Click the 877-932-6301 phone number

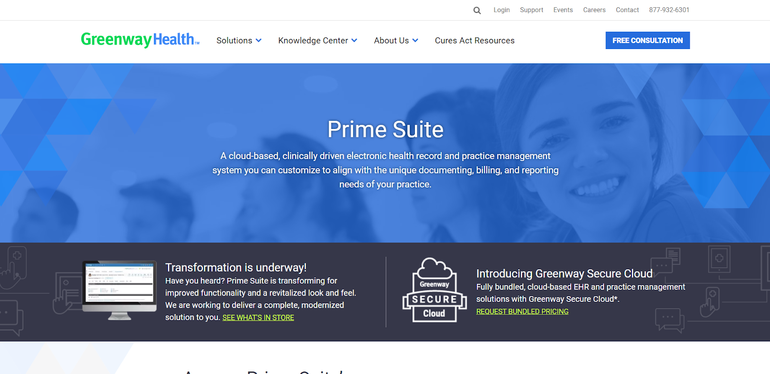669,10
